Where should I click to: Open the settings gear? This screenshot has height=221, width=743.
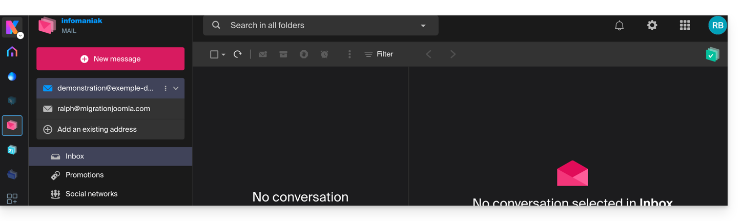click(x=652, y=25)
